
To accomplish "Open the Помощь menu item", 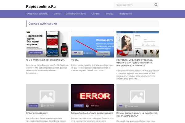I will (x=109, y=14).
